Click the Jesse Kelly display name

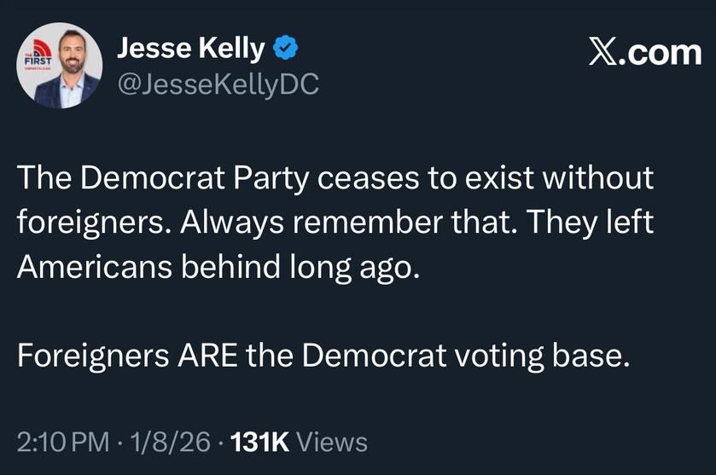tap(190, 49)
